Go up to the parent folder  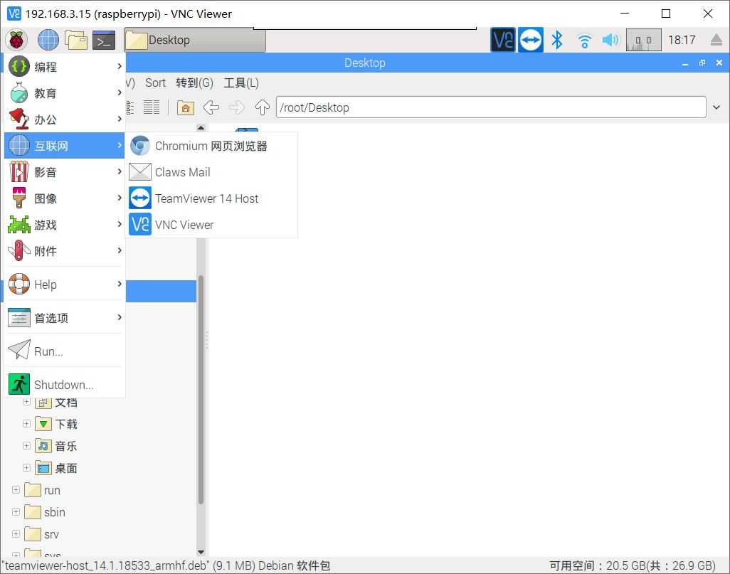pos(262,107)
